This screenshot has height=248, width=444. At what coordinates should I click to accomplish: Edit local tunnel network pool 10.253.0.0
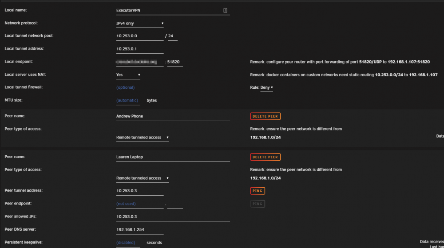point(140,36)
